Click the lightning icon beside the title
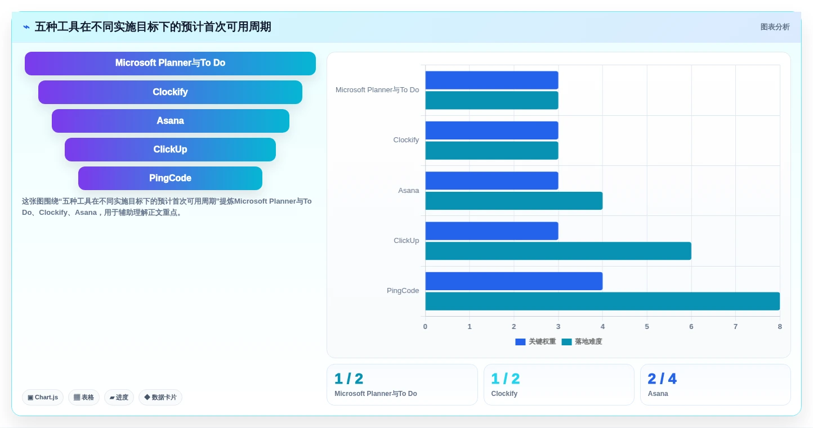This screenshot has width=813, height=428. 26,27
